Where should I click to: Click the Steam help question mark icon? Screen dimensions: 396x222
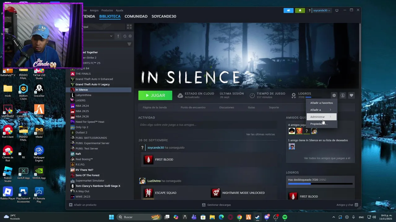pyautogui.click(x=309, y=10)
